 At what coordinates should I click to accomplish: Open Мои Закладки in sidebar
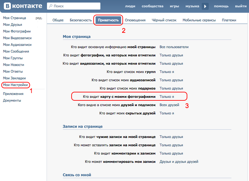click(x=14, y=78)
